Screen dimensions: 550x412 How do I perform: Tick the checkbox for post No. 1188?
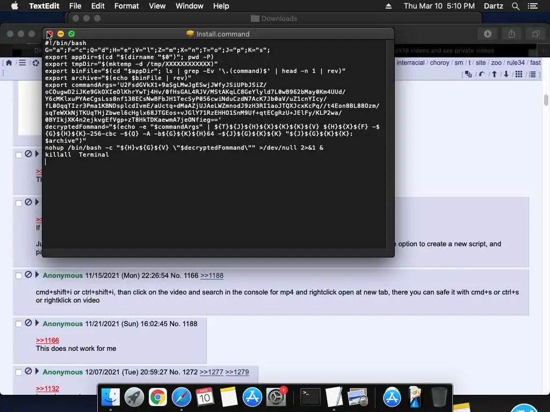pyautogui.click(x=19, y=324)
